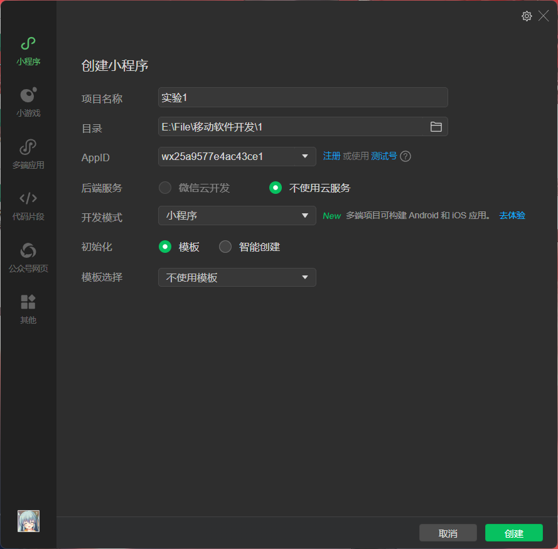Click the 测试号 link
This screenshot has width=558, height=549.
(384, 156)
